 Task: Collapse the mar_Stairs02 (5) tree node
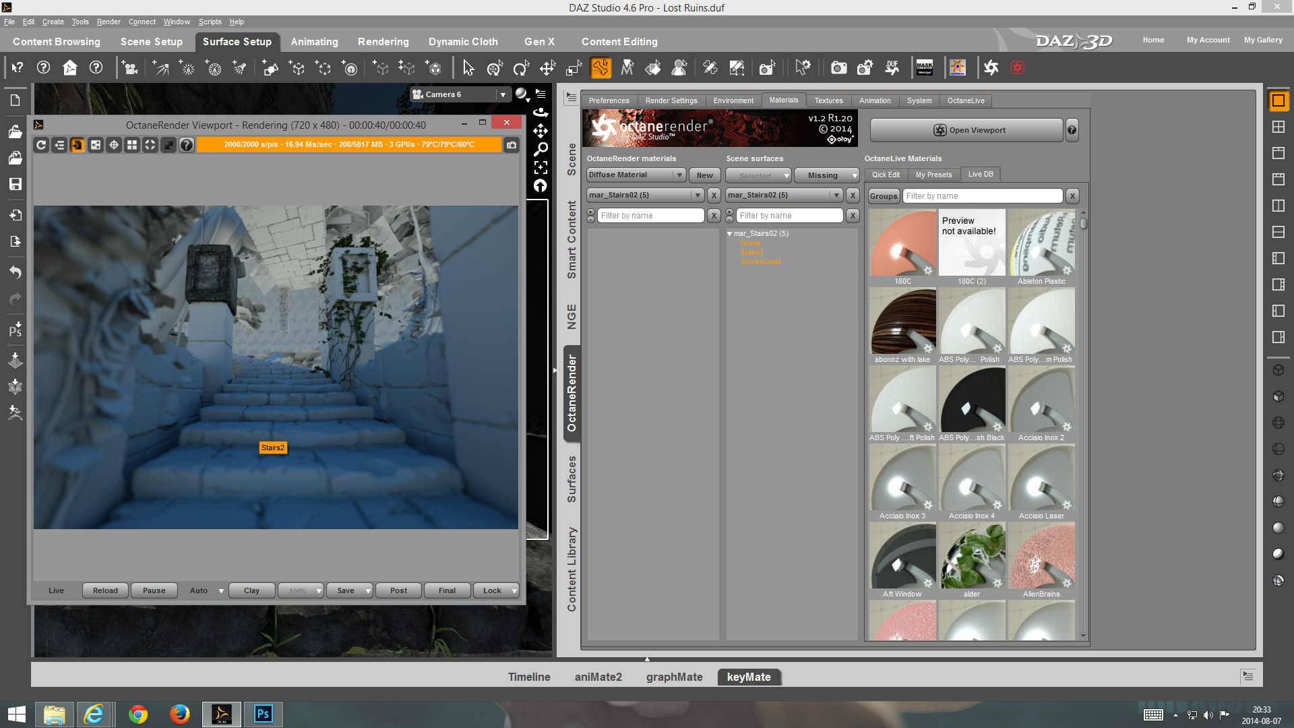click(729, 233)
